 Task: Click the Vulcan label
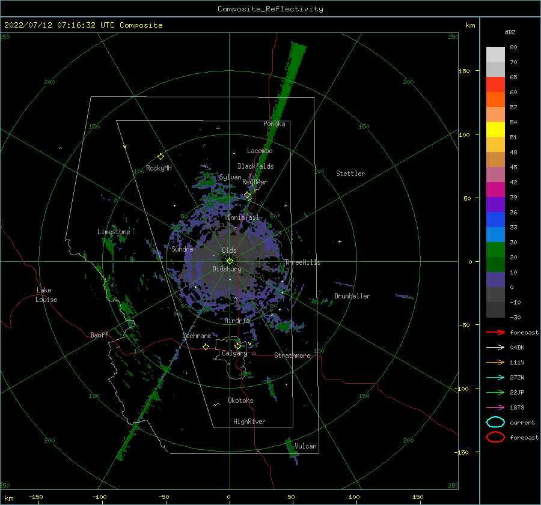[x=306, y=446]
